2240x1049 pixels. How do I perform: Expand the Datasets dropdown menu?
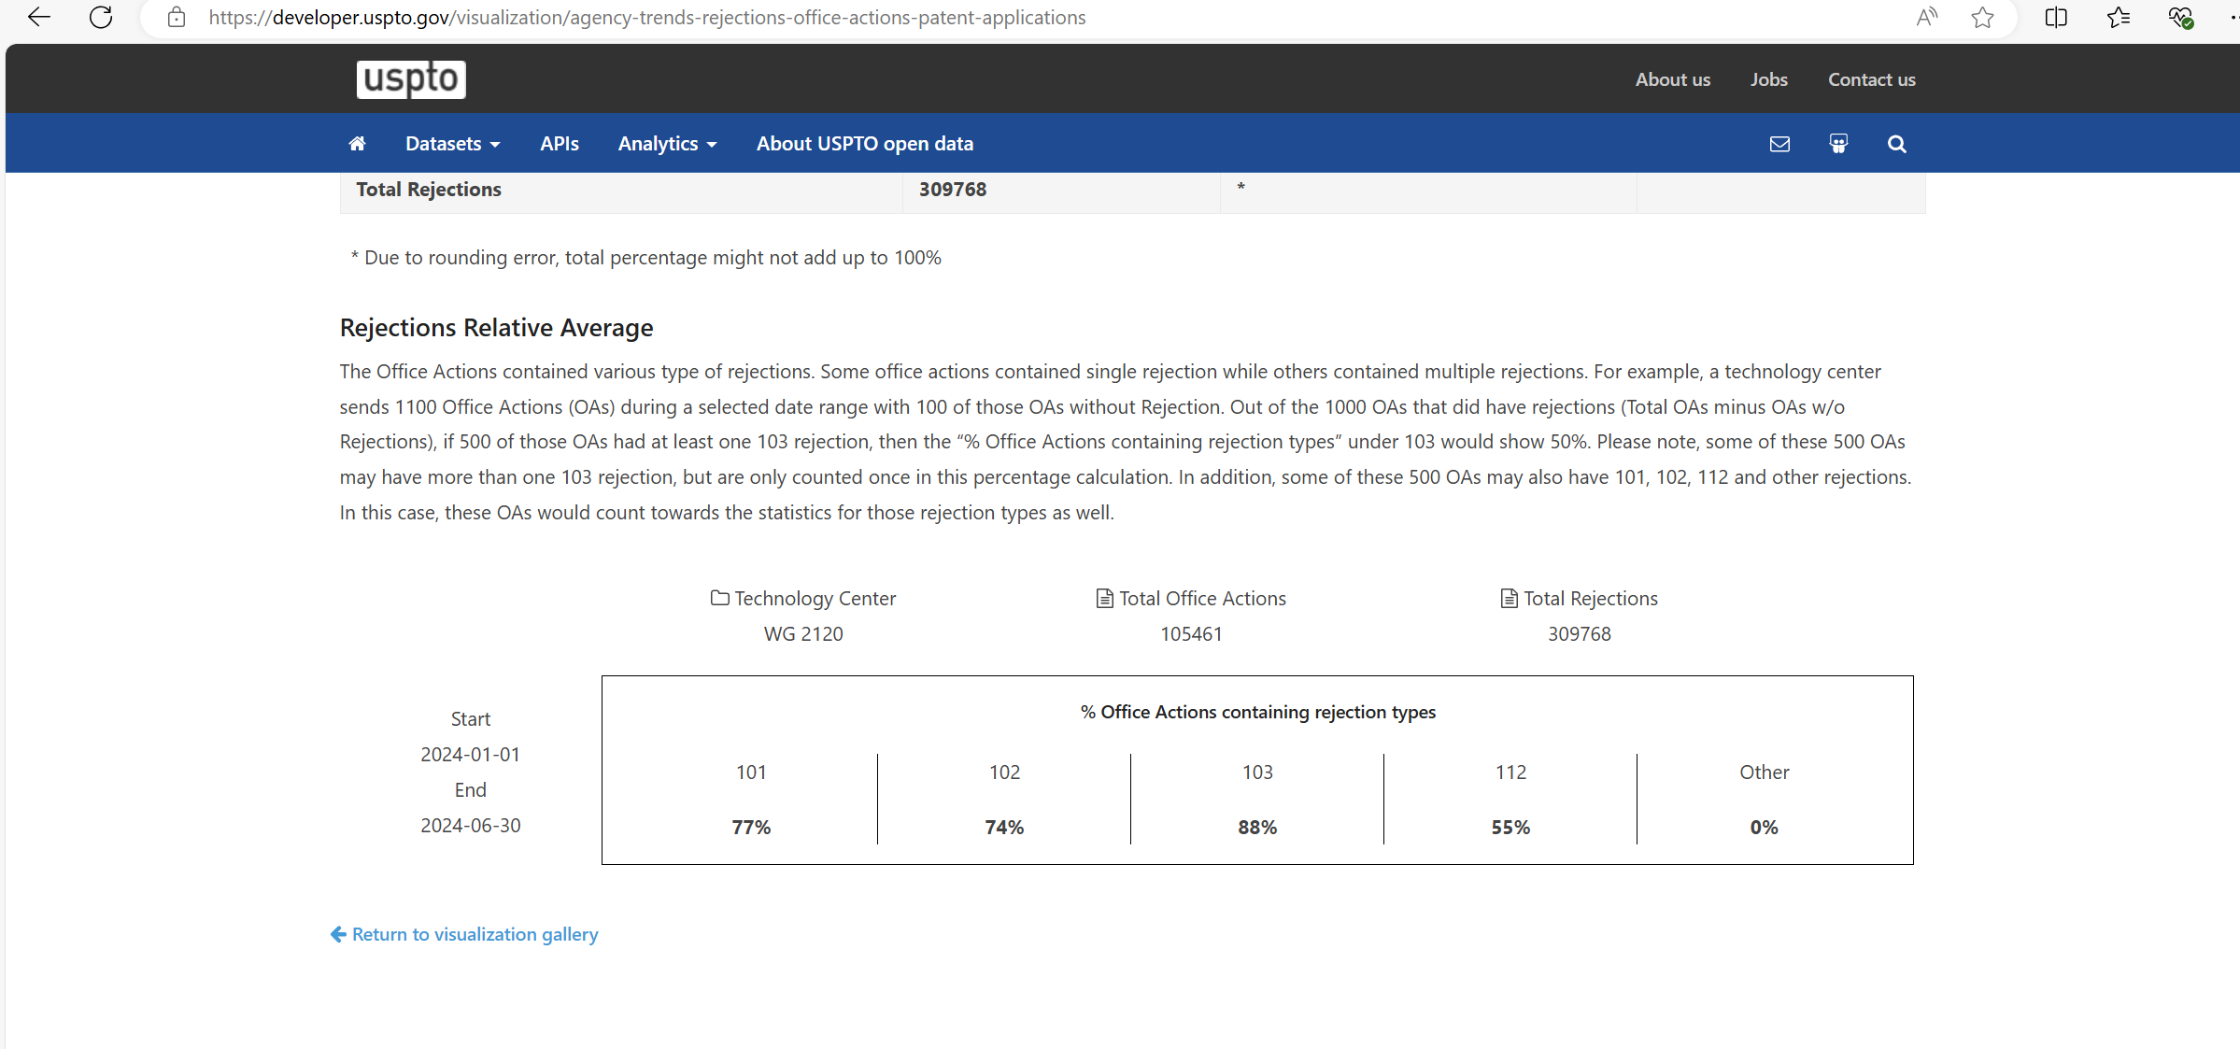(452, 143)
